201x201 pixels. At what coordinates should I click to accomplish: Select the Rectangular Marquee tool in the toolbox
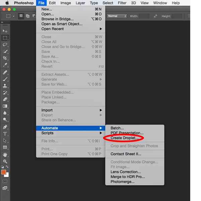[x=5, y=38]
